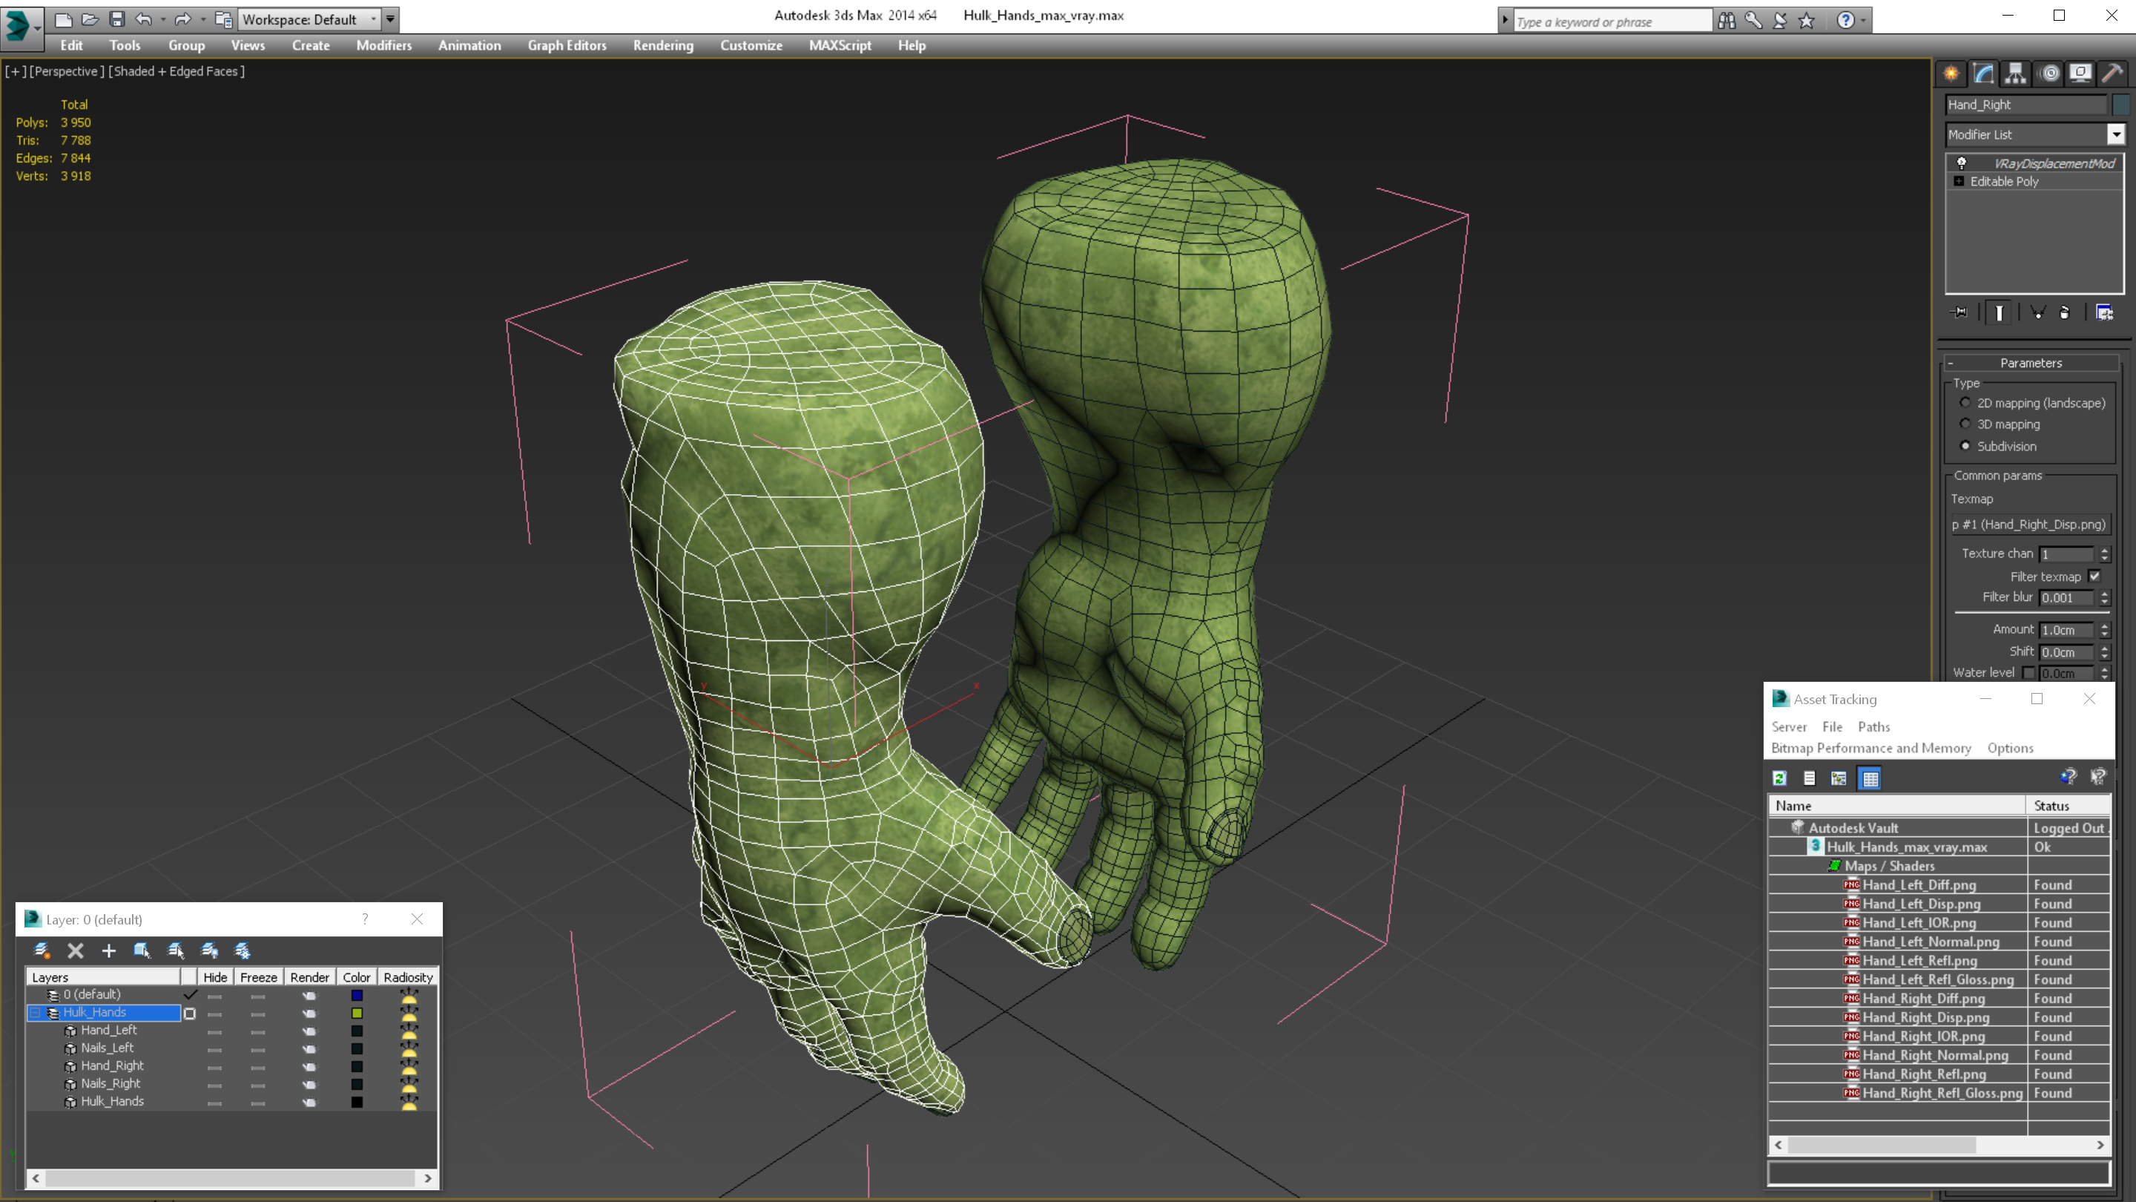Click Freeze/Unfreeze All Layers icon
Image resolution: width=2136 pixels, height=1202 pixels.
pyautogui.click(x=242, y=950)
